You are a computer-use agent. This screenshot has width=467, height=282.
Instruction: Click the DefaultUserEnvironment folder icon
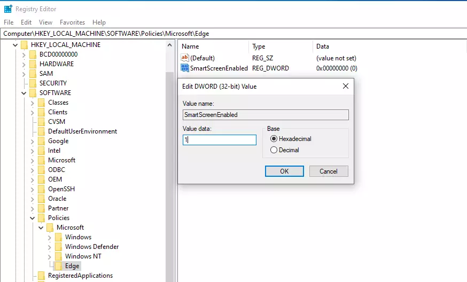click(42, 131)
